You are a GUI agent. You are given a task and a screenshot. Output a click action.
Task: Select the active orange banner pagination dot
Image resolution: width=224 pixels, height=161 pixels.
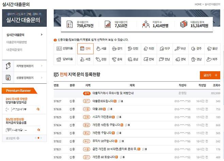point(38,138)
